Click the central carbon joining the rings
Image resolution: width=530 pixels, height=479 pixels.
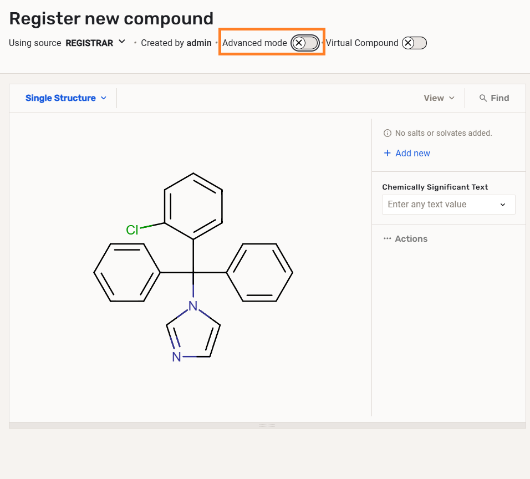click(x=193, y=272)
